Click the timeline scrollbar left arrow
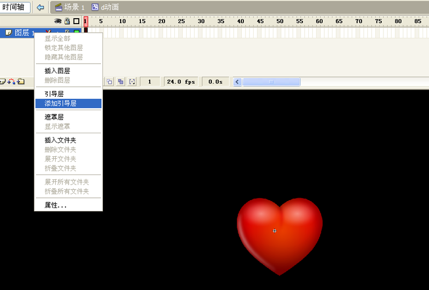Screen dimensions: 429x290 pyautogui.click(x=237, y=82)
